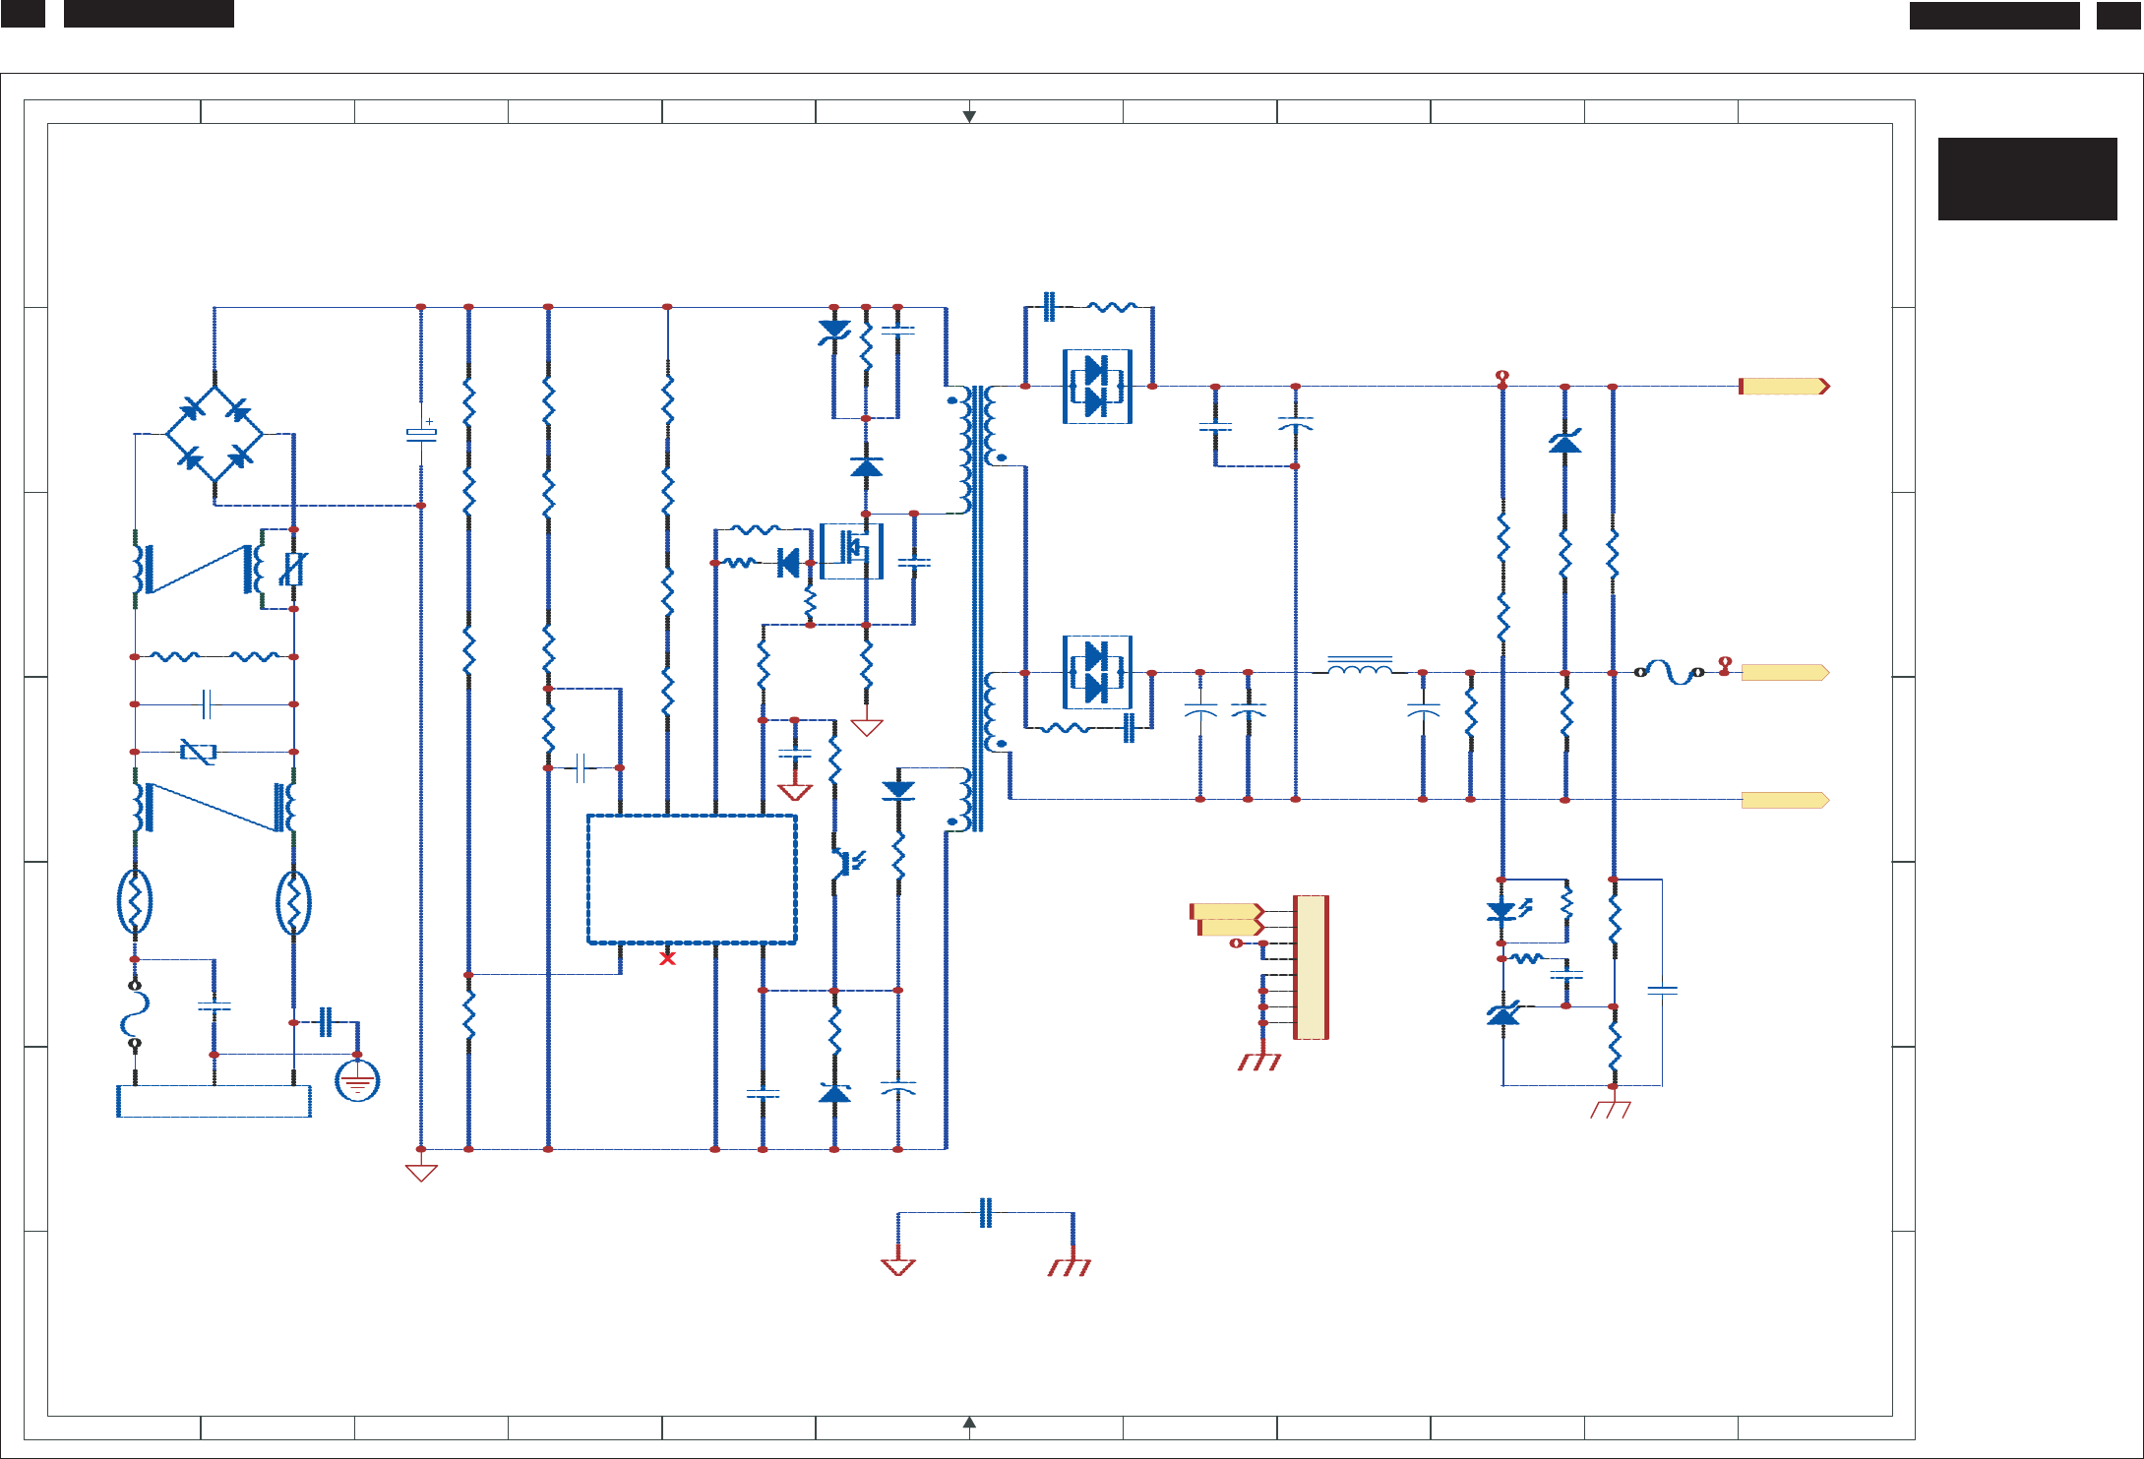Click the top yellow output net label

pos(1784,387)
